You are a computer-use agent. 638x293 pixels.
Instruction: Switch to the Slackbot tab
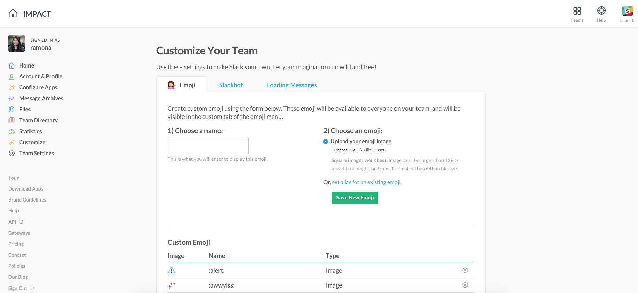[x=231, y=85]
